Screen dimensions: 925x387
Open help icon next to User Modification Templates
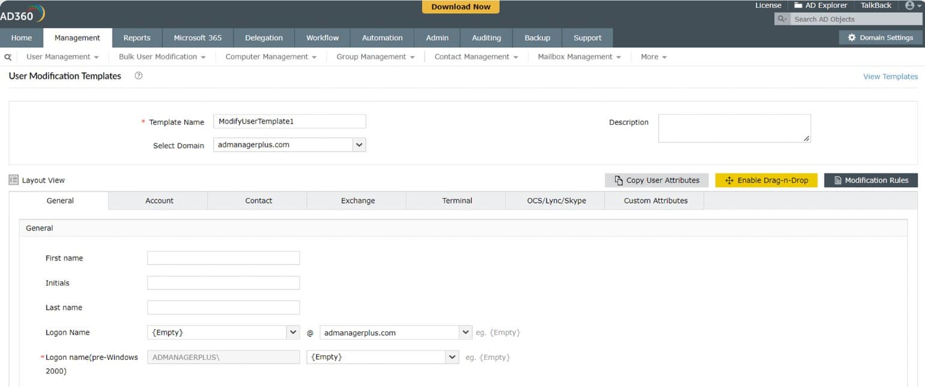point(139,76)
